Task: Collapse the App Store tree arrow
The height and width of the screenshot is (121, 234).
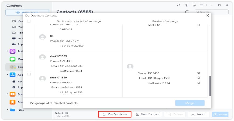Action: pos(7,74)
